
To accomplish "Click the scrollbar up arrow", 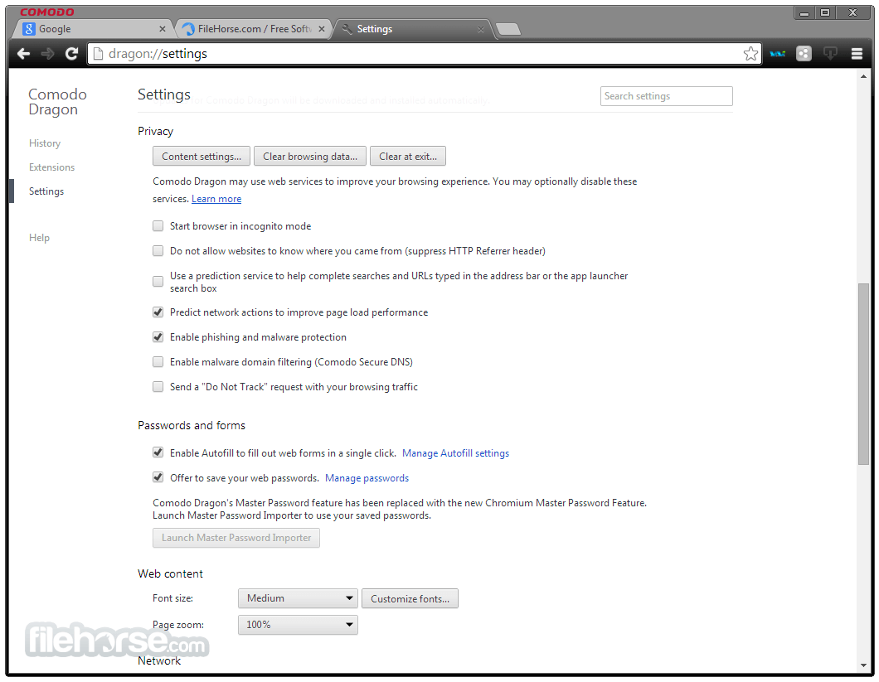I will (863, 77).
